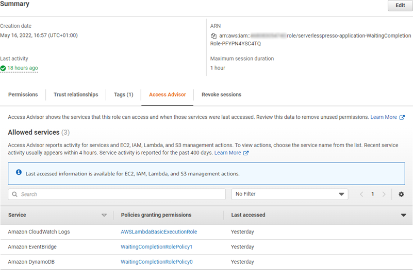Click page number 1 in pagination
Screen dimensions: 413x270
[372, 194]
